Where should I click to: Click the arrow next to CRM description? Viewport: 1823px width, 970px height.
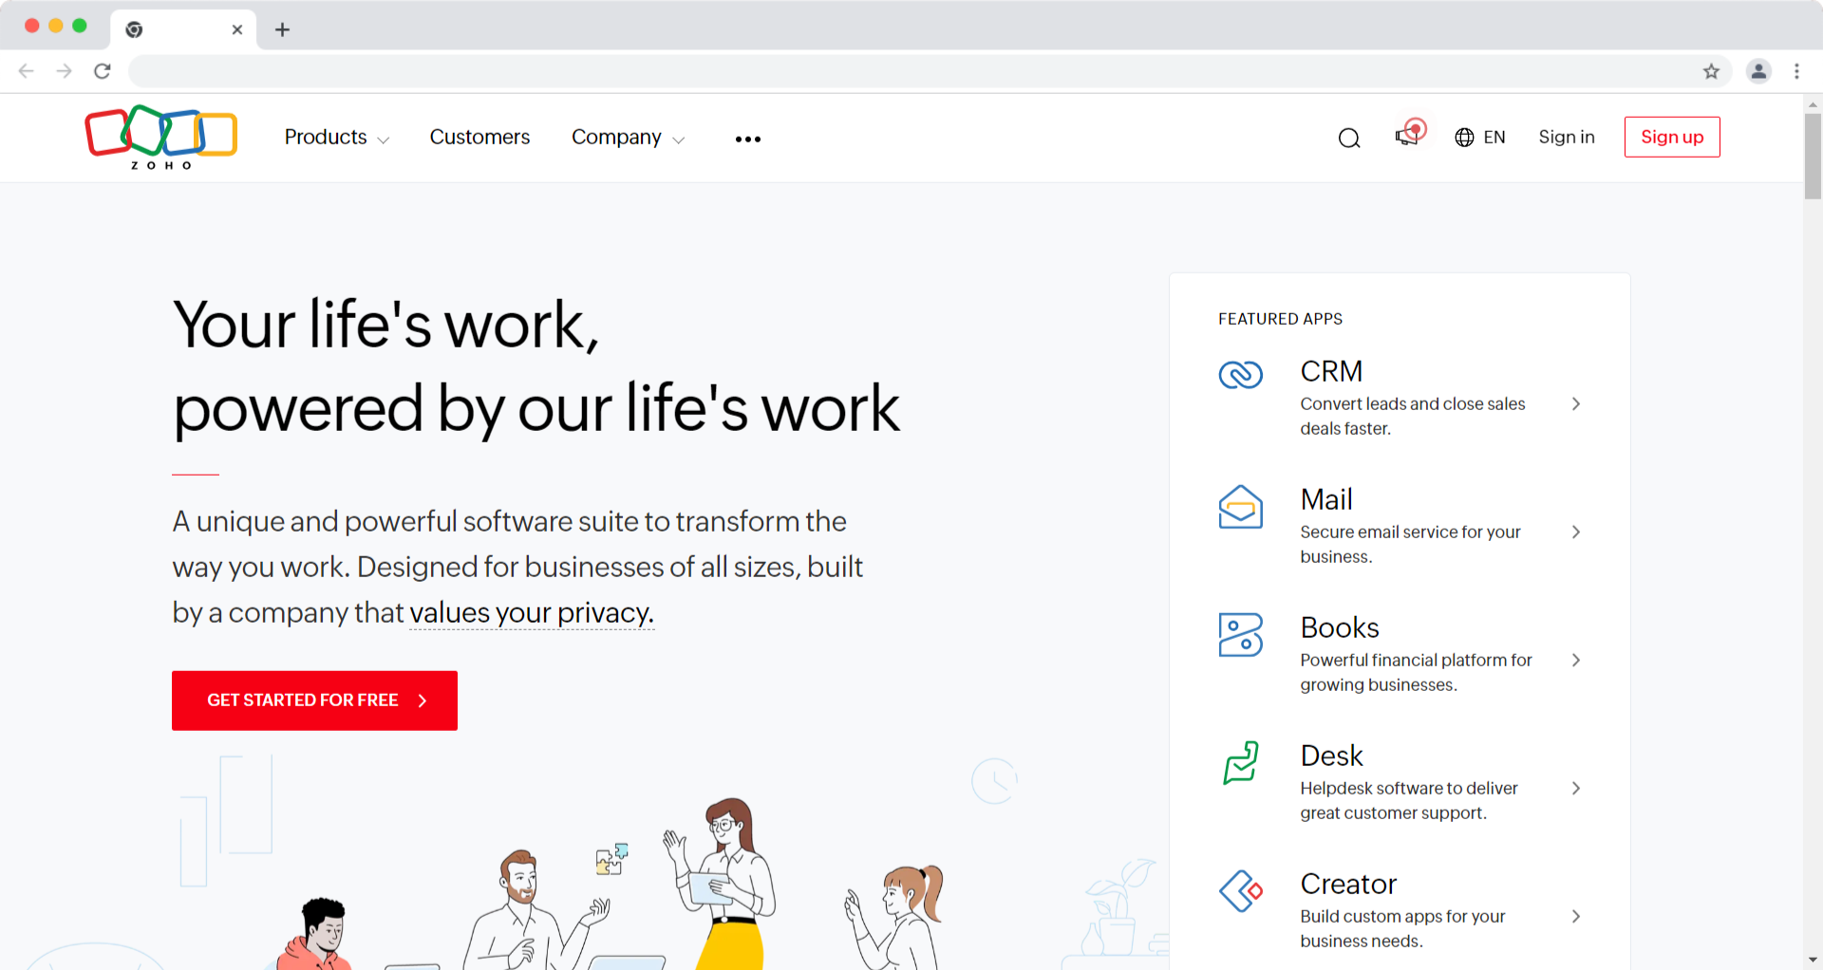click(x=1576, y=404)
